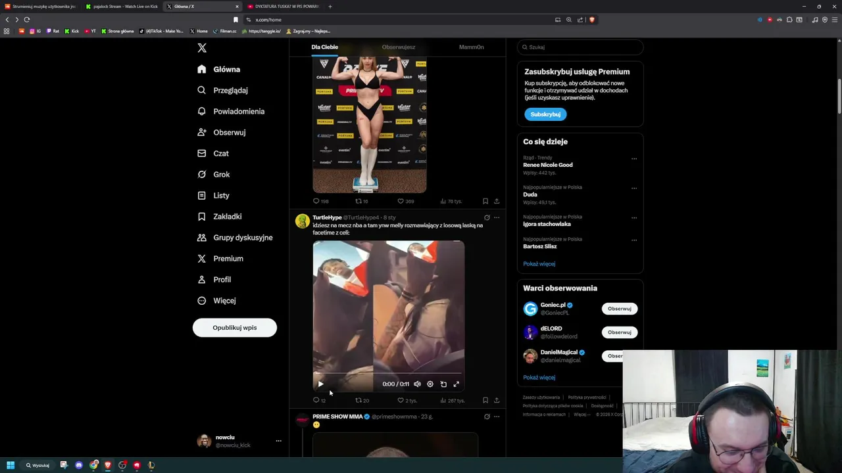Like weigh-in photo post with 369 likes
Viewport: 842px width, 473px height.
pos(406,201)
